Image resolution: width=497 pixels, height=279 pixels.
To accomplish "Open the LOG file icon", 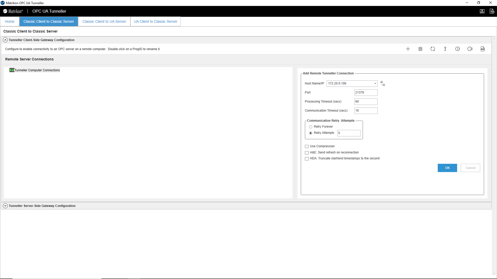I will (483, 49).
